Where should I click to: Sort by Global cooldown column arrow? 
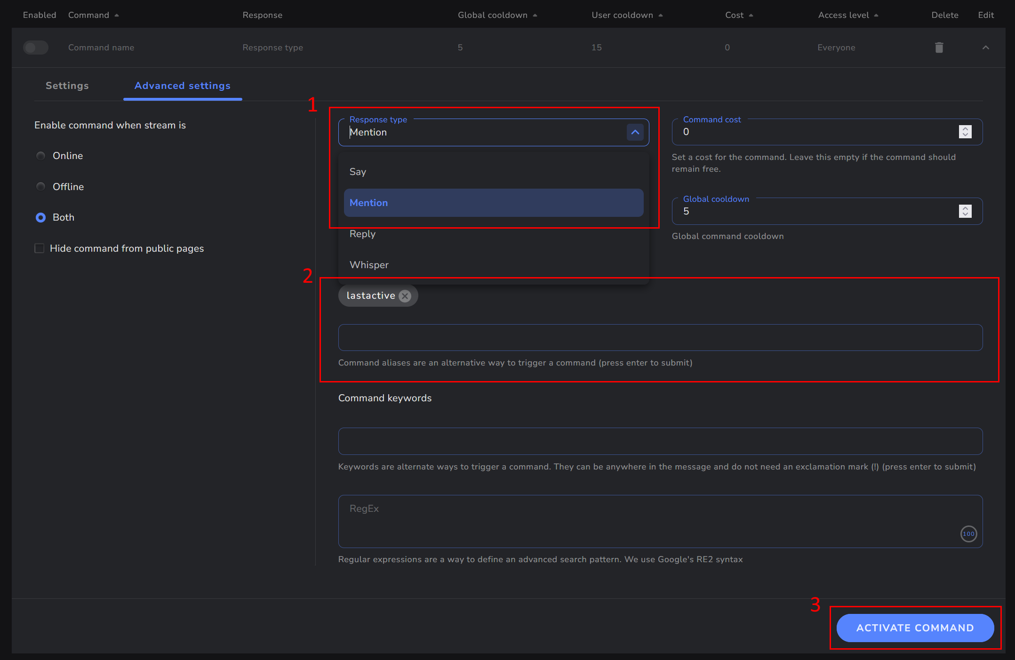tap(535, 16)
